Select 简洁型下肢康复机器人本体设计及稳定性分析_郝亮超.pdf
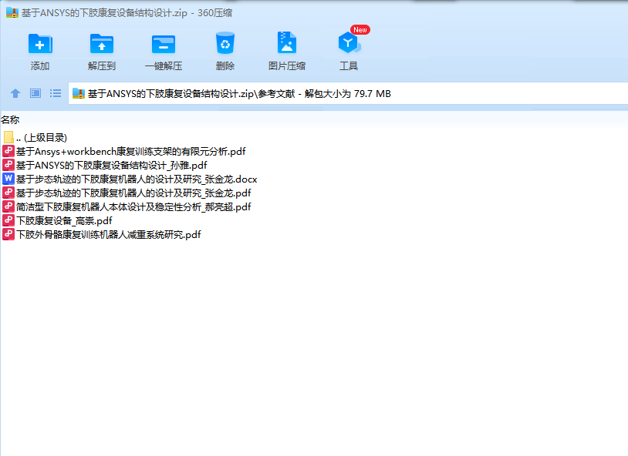The width and height of the screenshot is (628, 456). point(127,206)
